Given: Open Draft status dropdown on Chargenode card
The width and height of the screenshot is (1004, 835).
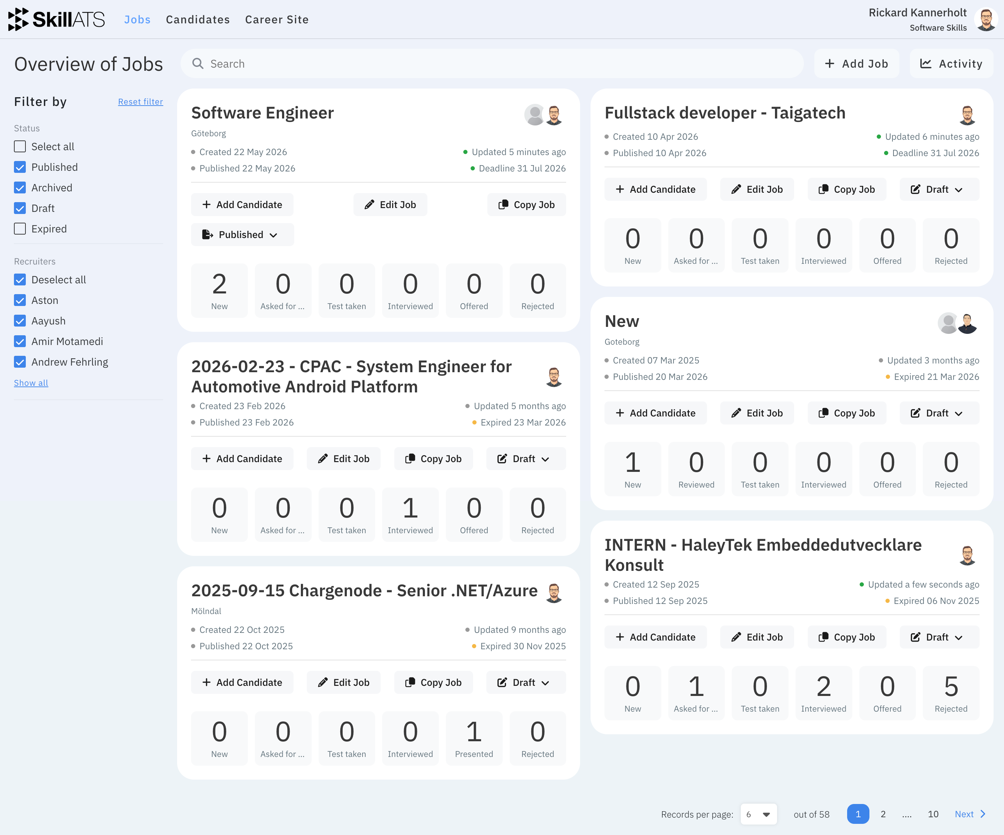Looking at the screenshot, I should coord(526,682).
